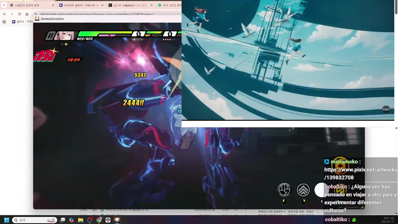Screen dimensions: 398x224
Task: Open the browser home page
Action: click(27, 14)
